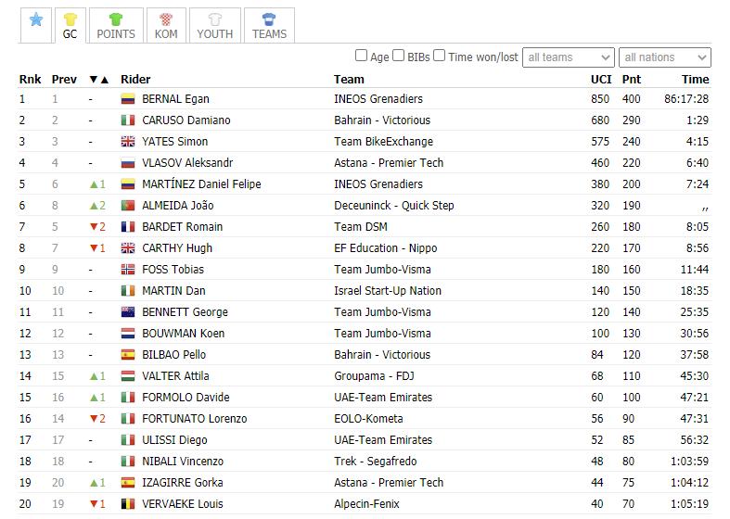Viewport: 730px width, 519px height.
Task: Click Colombia flag beside MARTÍNEZ Daniel Felipe
Action: pos(128,184)
